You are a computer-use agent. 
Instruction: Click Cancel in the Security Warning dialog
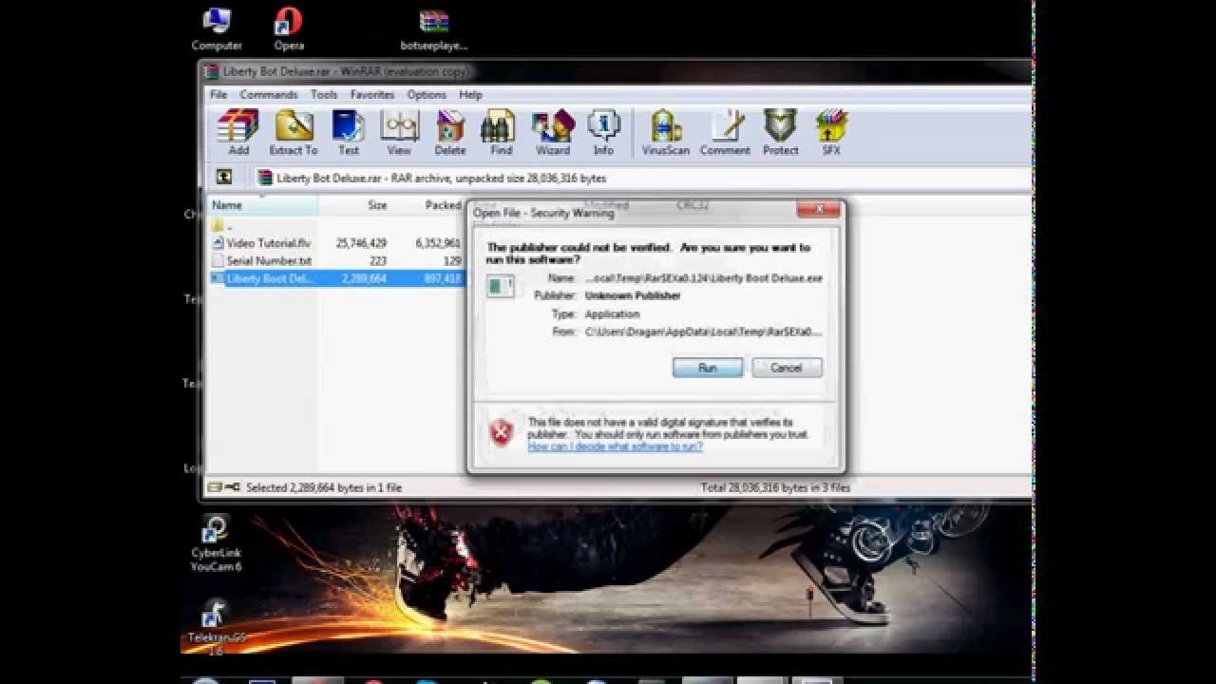tap(787, 368)
